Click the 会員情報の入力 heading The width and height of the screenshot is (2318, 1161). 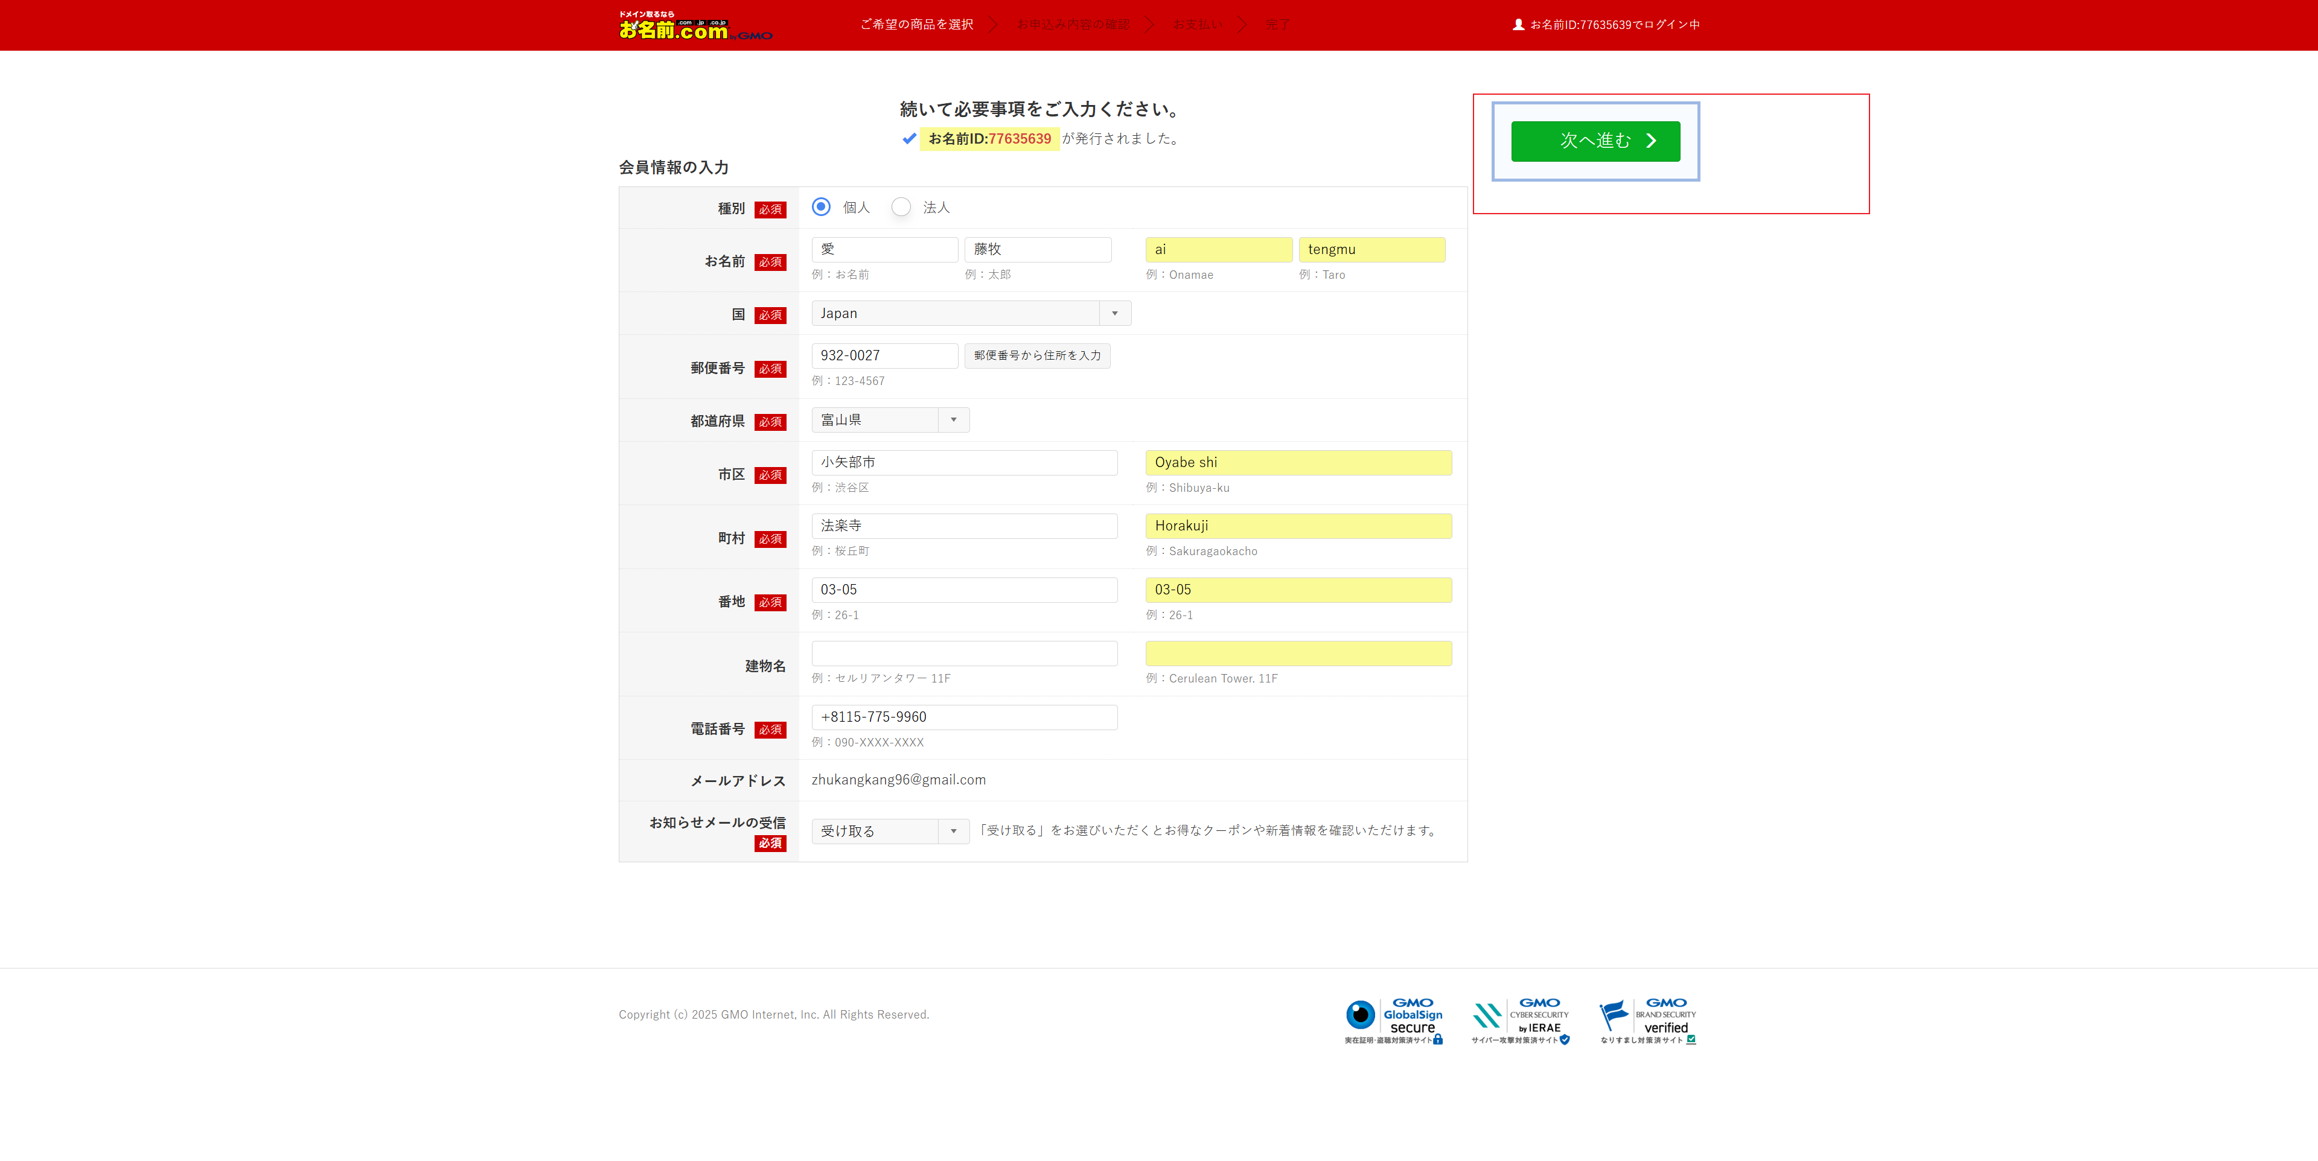pyautogui.click(x=673, y=167)
